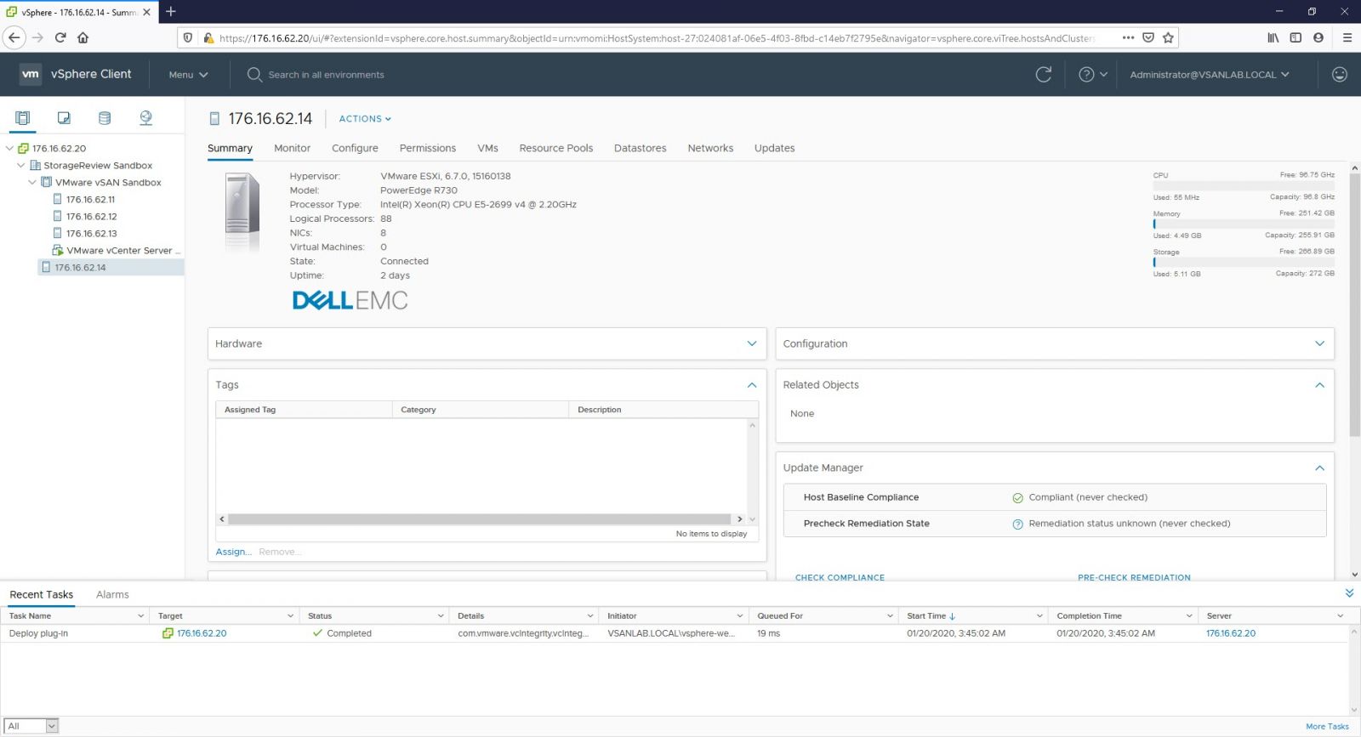Click the vSphere refresh icon
1361x737 pixels.
pyautogui.click(x=1044, y=75)
